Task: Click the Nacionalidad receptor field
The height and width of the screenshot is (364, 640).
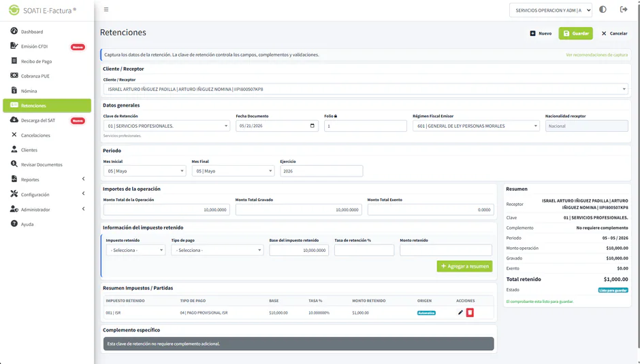Action: pos(586,126)
